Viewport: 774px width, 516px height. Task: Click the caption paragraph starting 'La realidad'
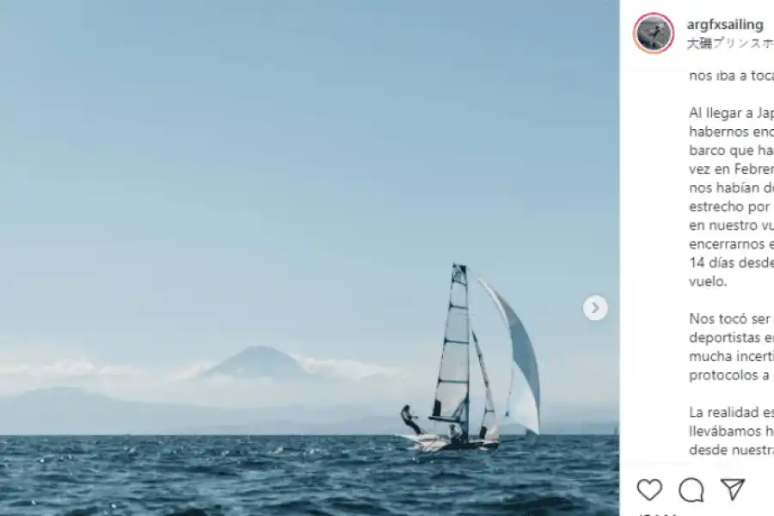(732, 431)
